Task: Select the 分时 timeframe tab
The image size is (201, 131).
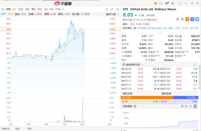Action: tap(14, 9)
